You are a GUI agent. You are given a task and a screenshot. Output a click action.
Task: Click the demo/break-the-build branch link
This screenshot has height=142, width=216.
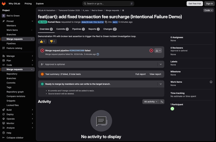pyautogui.click(x=92, y=22)
